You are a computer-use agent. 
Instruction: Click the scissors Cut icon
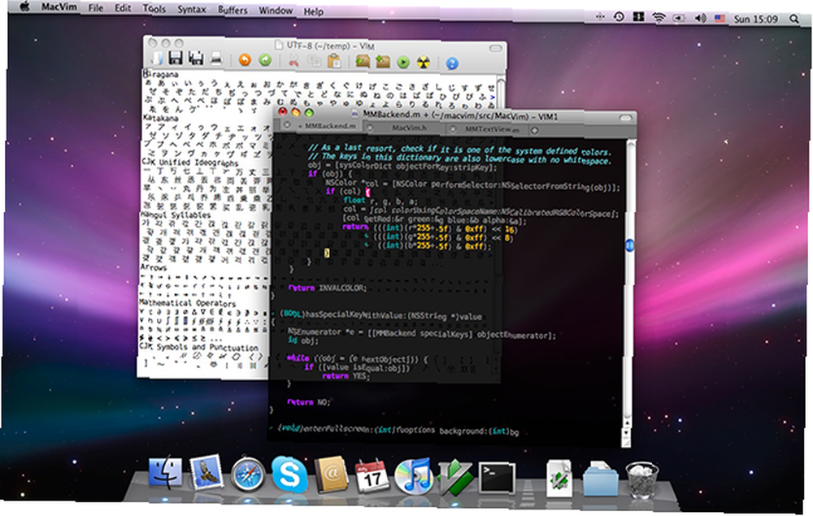tap(293, 61)
